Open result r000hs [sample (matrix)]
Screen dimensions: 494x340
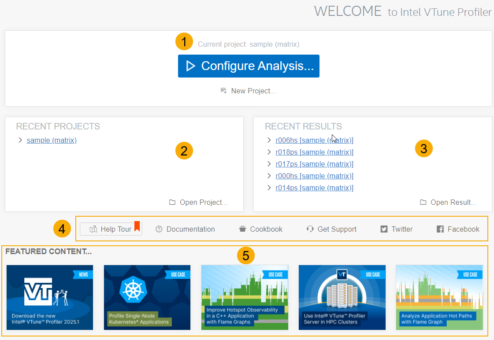314,176
